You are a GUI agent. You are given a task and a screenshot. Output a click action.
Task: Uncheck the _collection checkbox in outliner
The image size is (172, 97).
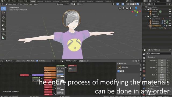pyautogui.click(x=148, y=16)
